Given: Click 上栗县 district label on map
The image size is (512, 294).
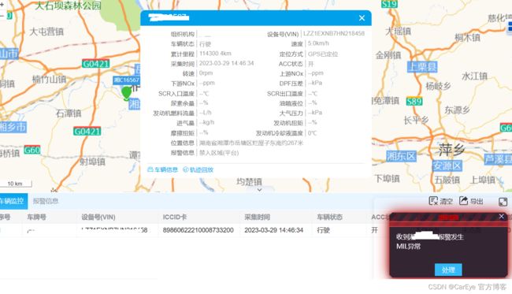Looking at the screenshot, I should (x=422, y=67).
